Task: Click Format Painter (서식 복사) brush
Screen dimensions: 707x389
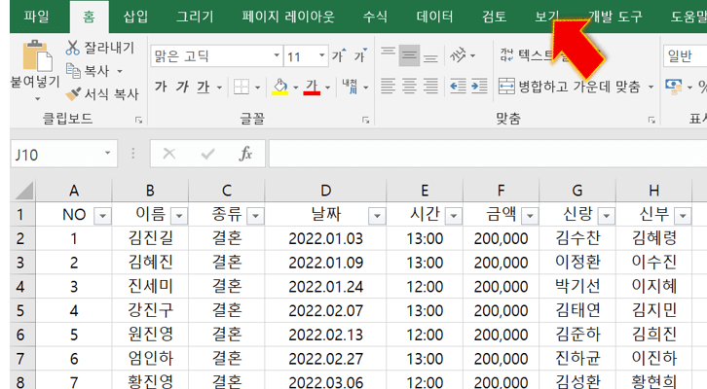Action: point(73,93)
